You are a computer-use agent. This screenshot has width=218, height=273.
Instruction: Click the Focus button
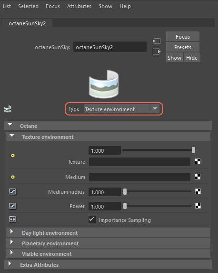[183, 37]
